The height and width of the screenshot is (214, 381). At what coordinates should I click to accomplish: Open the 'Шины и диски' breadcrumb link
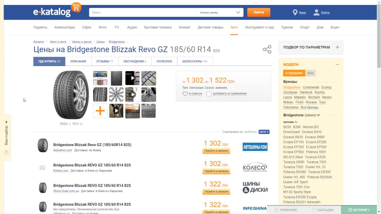point(82,42)
